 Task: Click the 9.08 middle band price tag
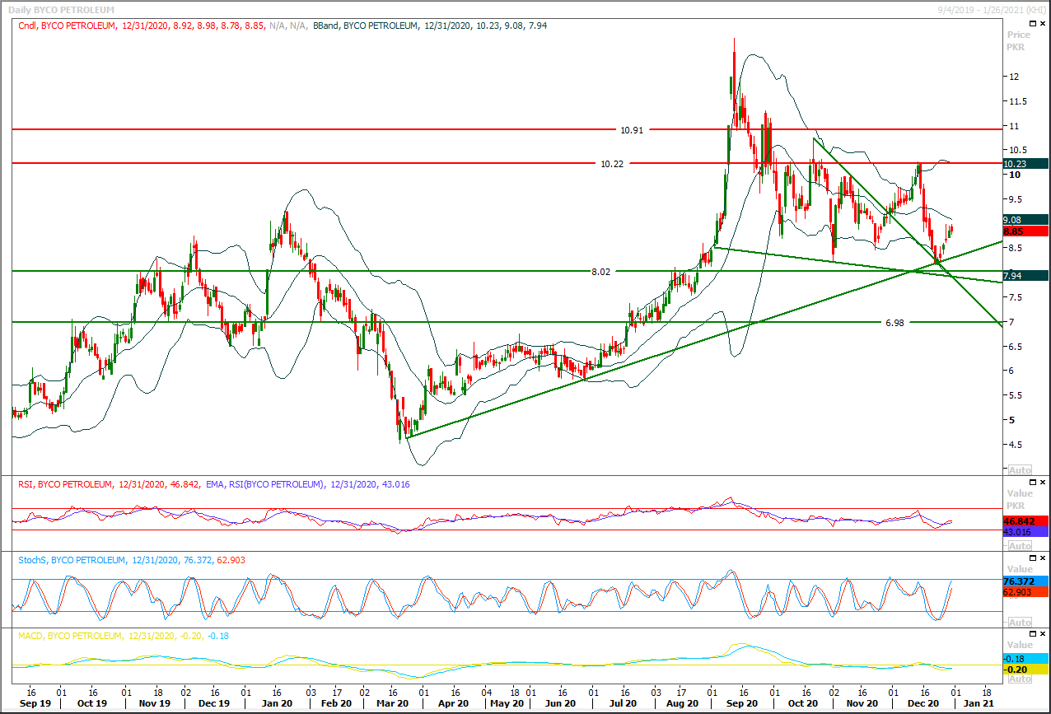(1025, 220)
